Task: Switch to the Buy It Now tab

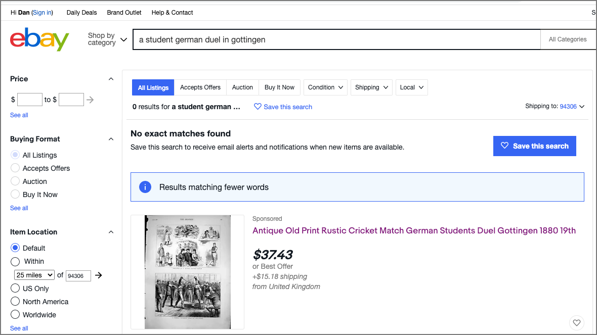Action: tap(279, 87)
